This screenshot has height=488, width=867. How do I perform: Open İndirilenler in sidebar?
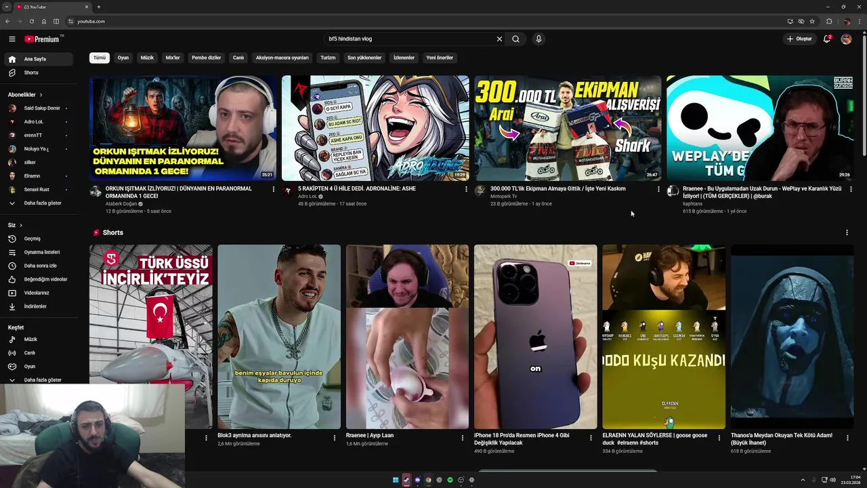pyautogui.click(x=39, y=306)
